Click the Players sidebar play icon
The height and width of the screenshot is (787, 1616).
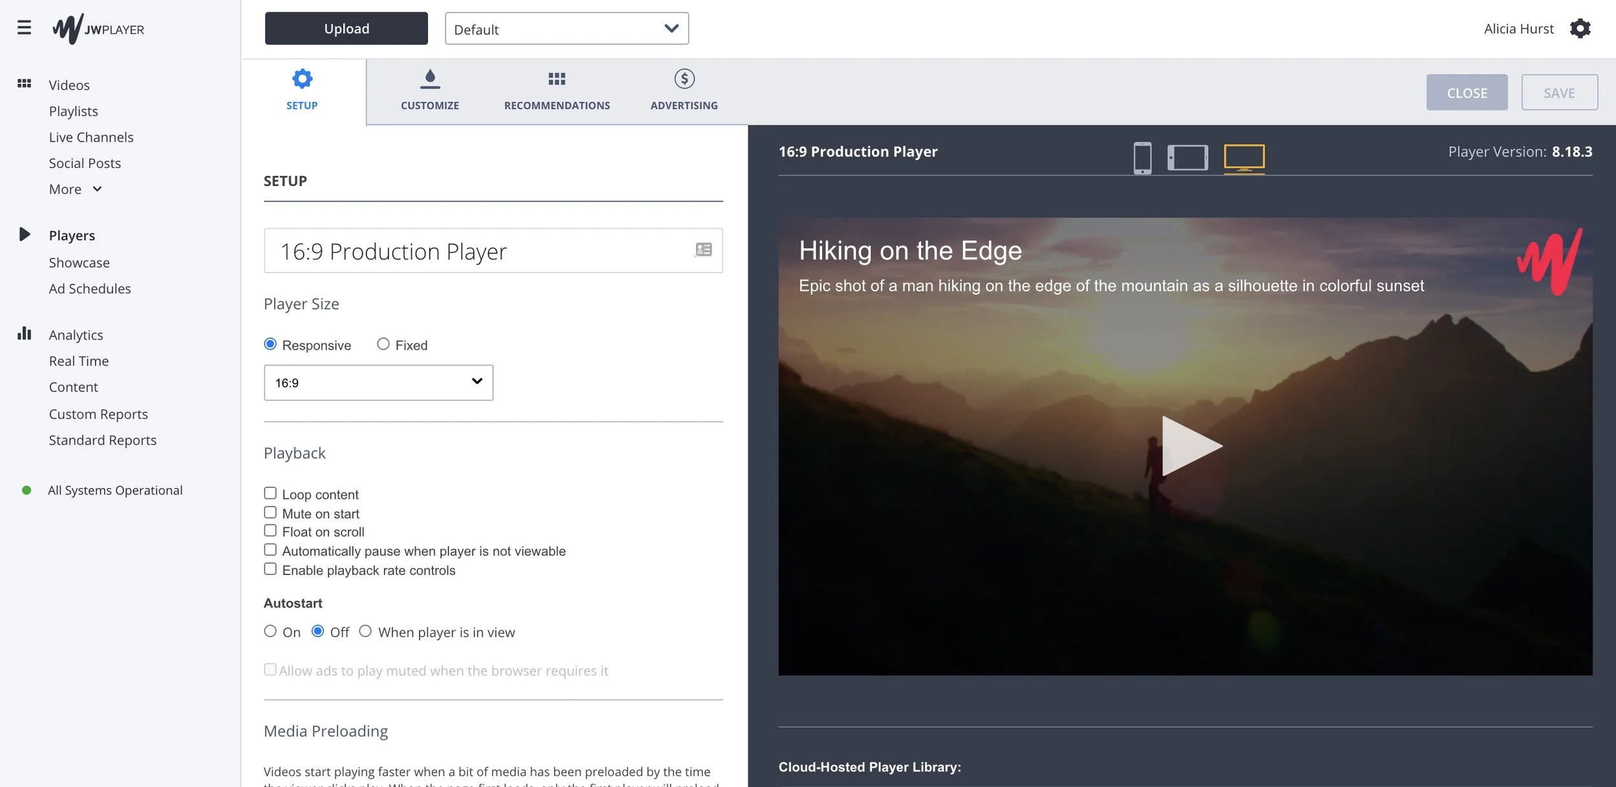click(25, 235)
